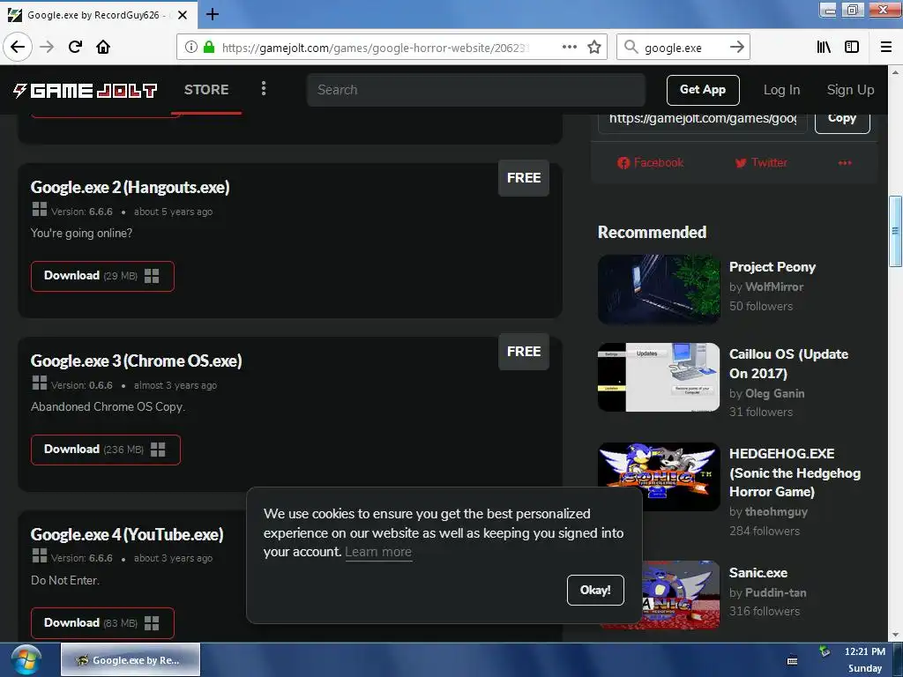Reload the page with the refresh icon
The height and width of the screenshot is (677, 903).
pyautogui.click(x=75, y=47)
